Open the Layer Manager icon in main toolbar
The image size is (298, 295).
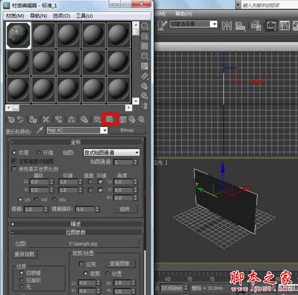(256, 26)
